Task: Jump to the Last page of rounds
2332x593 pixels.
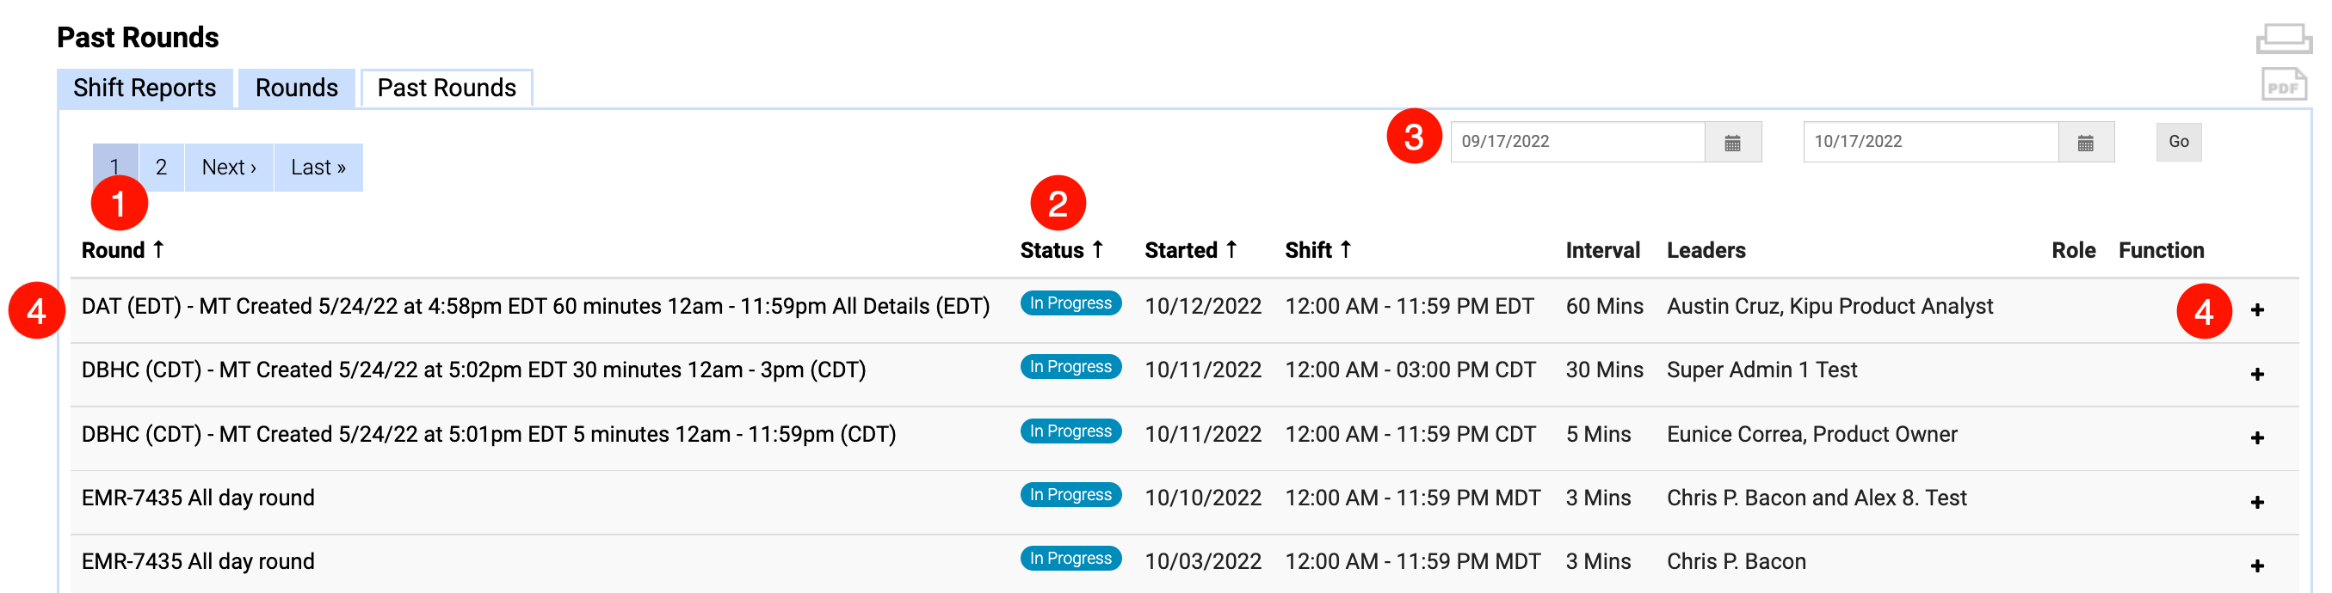Action: point(318,168)
